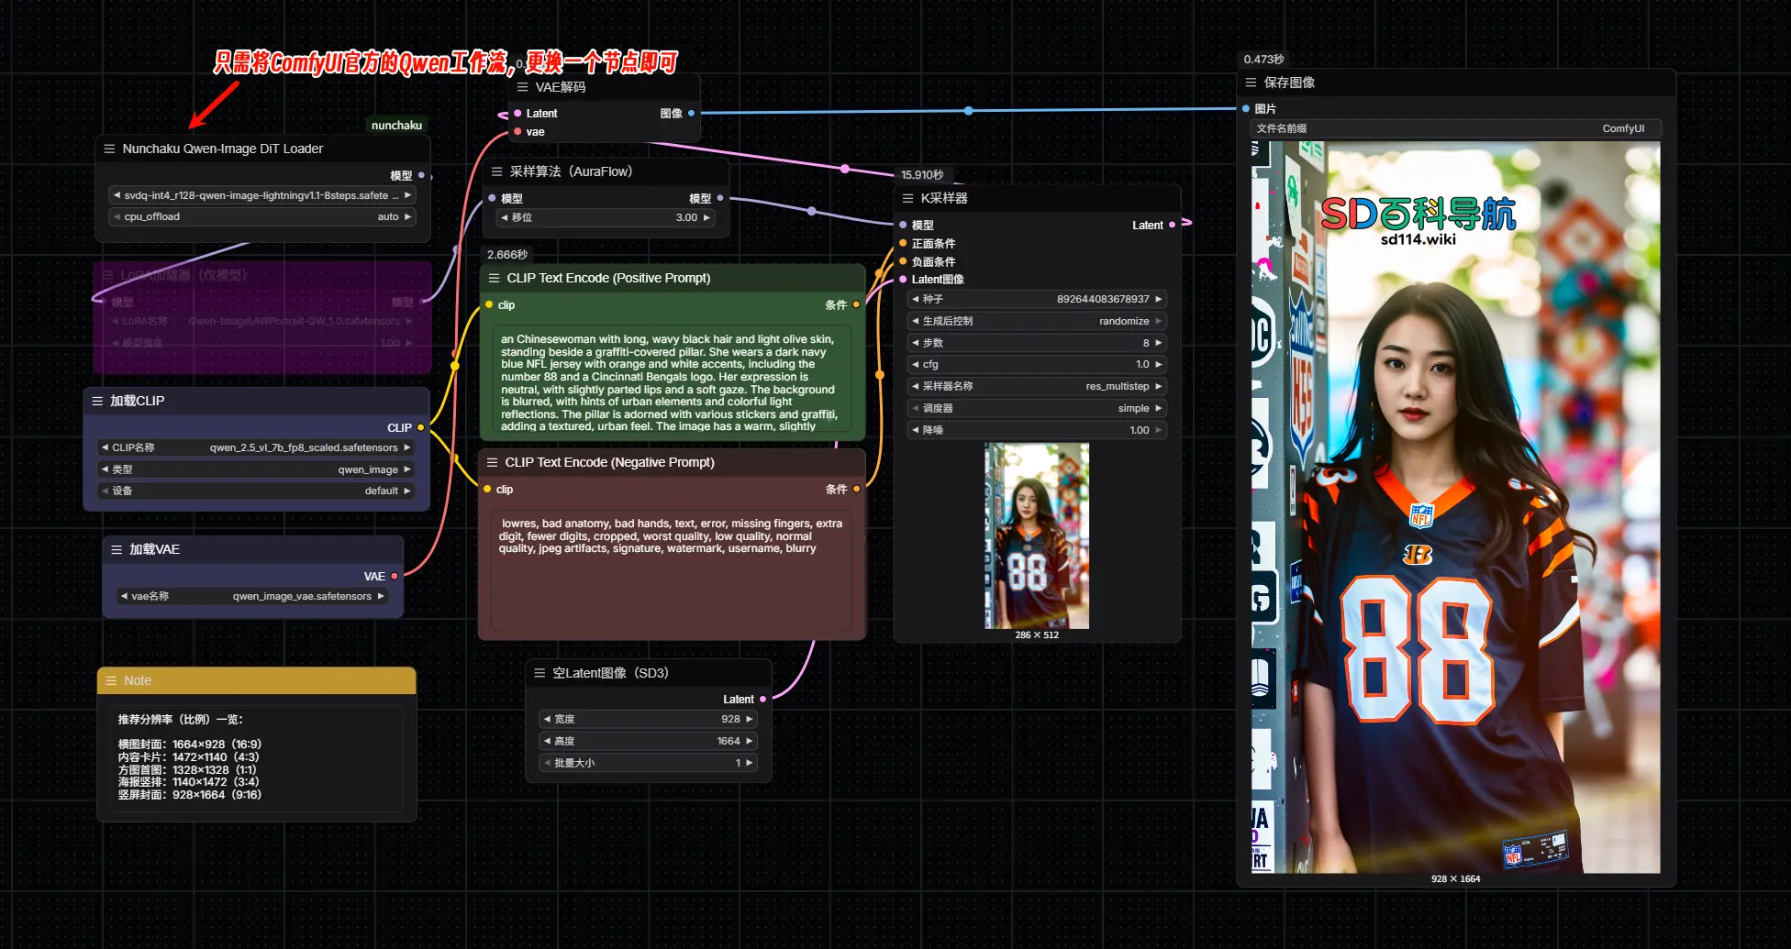Open the 调度器 simple scheduler dropdown
1791x949 pixels.
[x=1037, y=408]
